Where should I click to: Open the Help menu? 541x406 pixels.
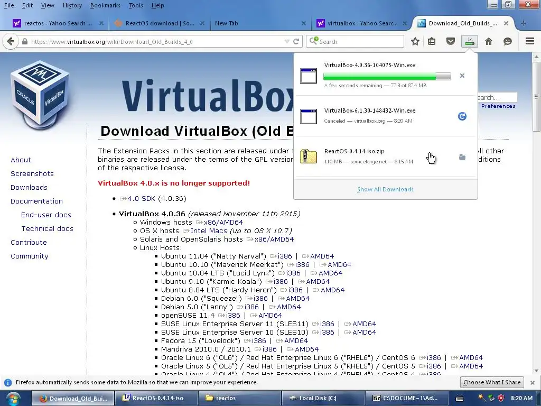[157, 5]
